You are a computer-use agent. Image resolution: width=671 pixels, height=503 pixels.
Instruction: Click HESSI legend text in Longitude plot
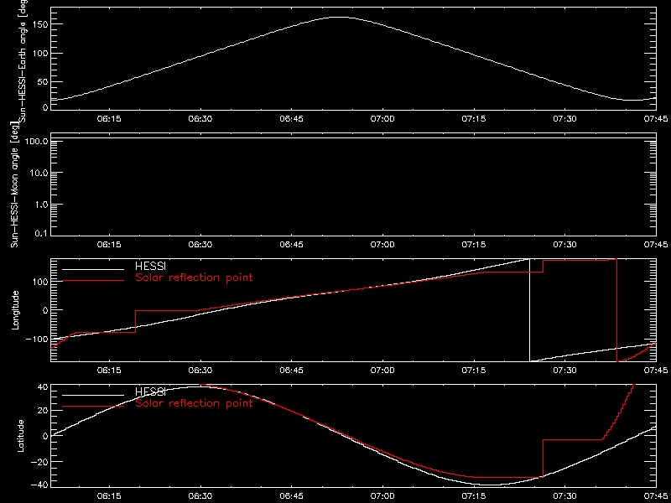click(x=150, y=267)
